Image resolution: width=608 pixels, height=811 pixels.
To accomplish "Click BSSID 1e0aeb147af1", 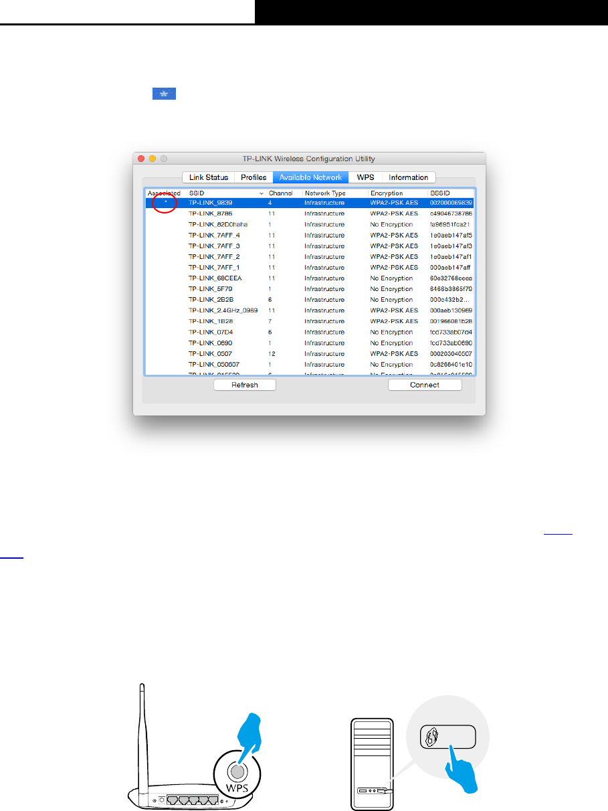I will (451, 256).
